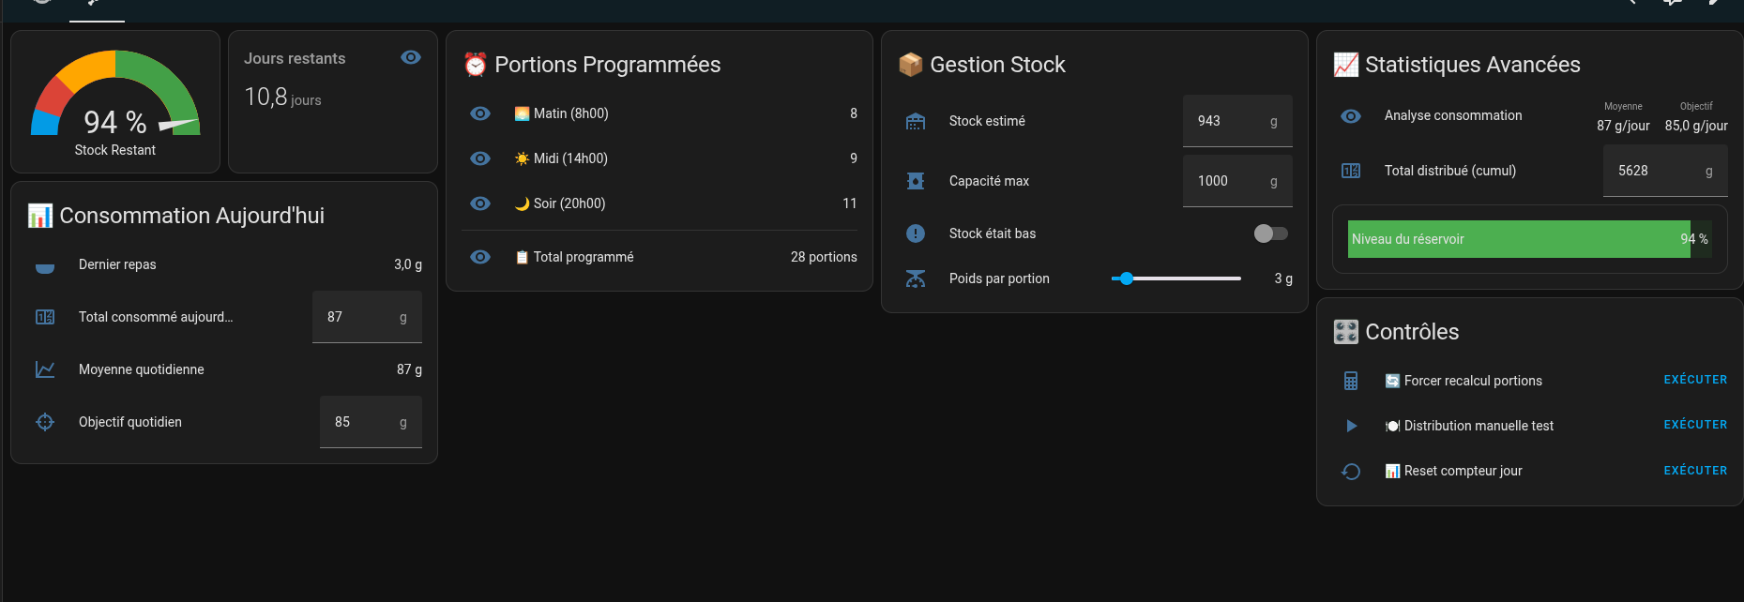Click the restore icon beside Reset compteur jour
Image resolution: width=1744 pixels, height=602 pixels.
coord(1351,471)
